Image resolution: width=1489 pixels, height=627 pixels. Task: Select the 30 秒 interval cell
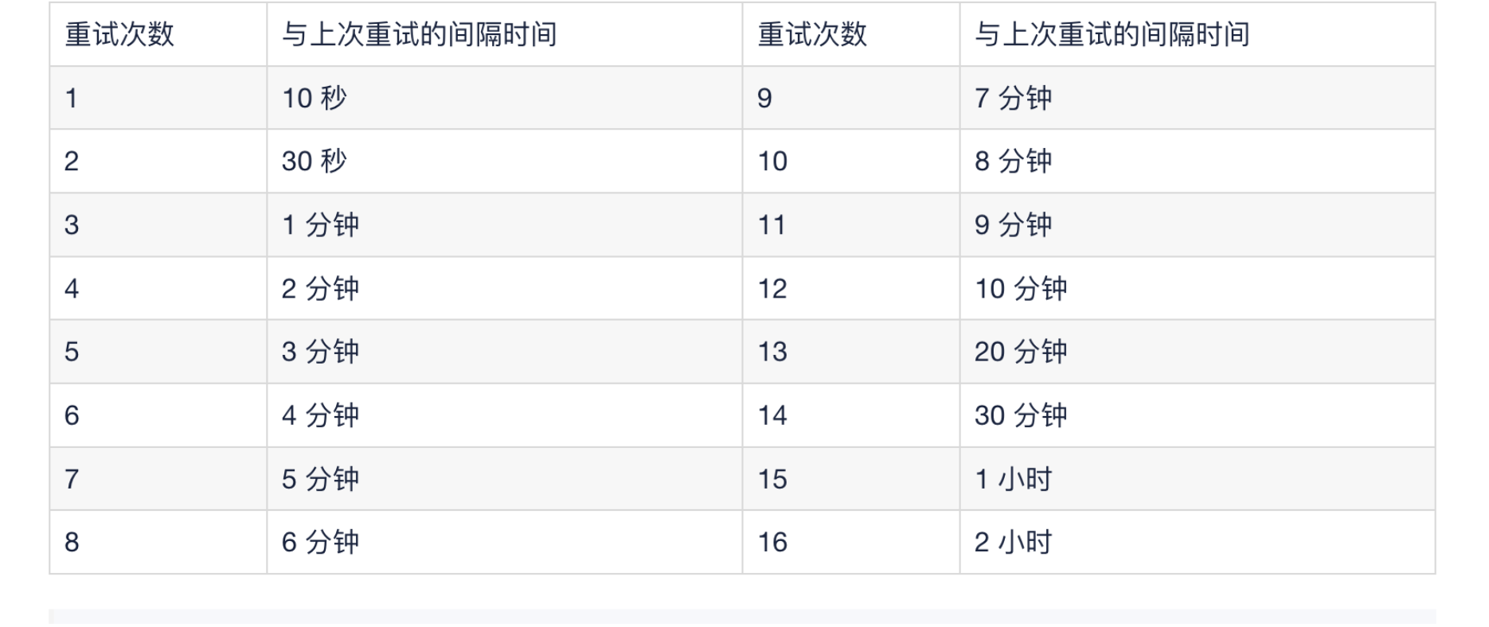(x=315, y=161)
